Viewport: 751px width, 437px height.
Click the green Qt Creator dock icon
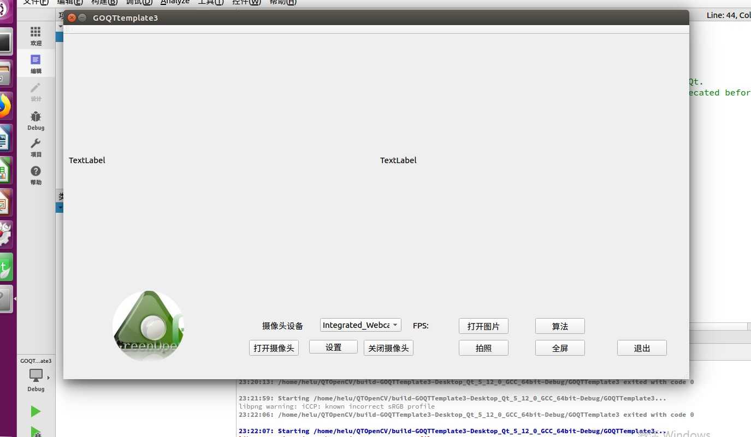[5, 267]
